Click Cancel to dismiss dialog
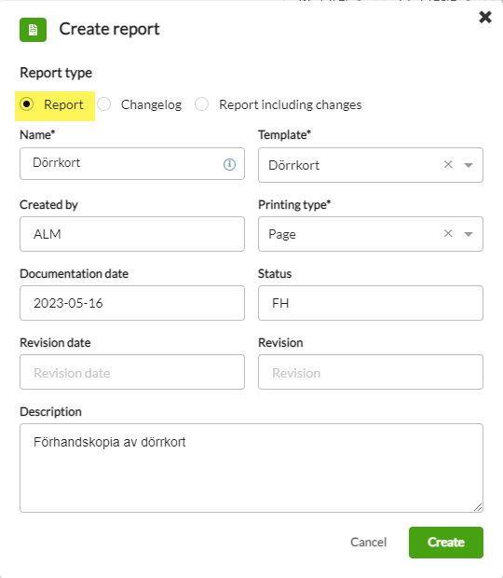The image size is (503, 578). pyautogui.click(x=368, y=543)
